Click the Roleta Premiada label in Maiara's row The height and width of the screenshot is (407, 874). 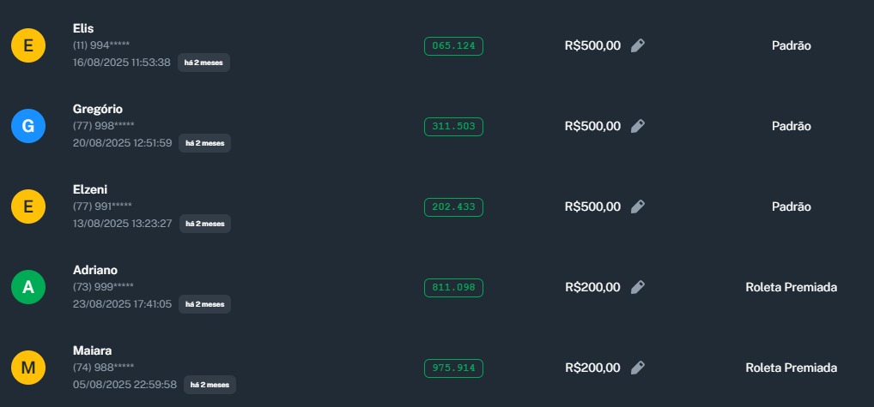(791, 368)
